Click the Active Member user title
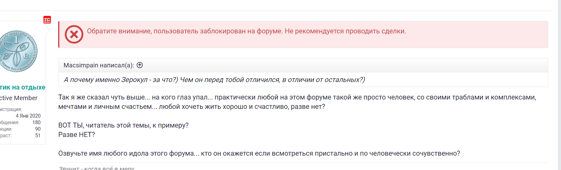Screen dimensions: 561x170 point(18,98)
